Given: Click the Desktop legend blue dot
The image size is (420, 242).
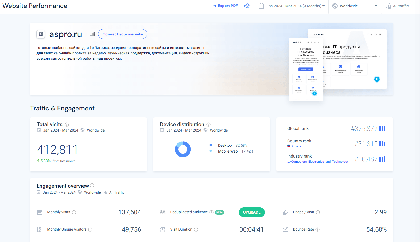Looking at the screenshot, I should pyautogui.click(x=211, y=145).
